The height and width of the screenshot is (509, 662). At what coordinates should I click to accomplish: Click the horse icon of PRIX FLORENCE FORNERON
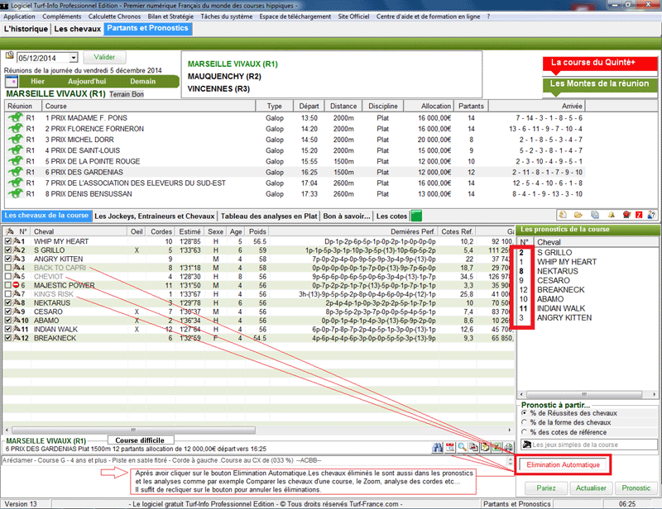pyautogui.click(x=16, y=129)
